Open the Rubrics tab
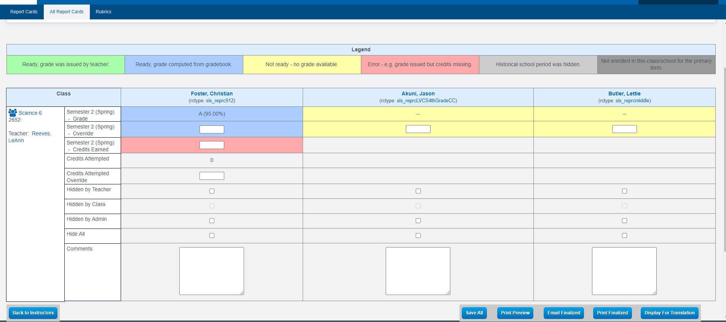 click(103, 12)
